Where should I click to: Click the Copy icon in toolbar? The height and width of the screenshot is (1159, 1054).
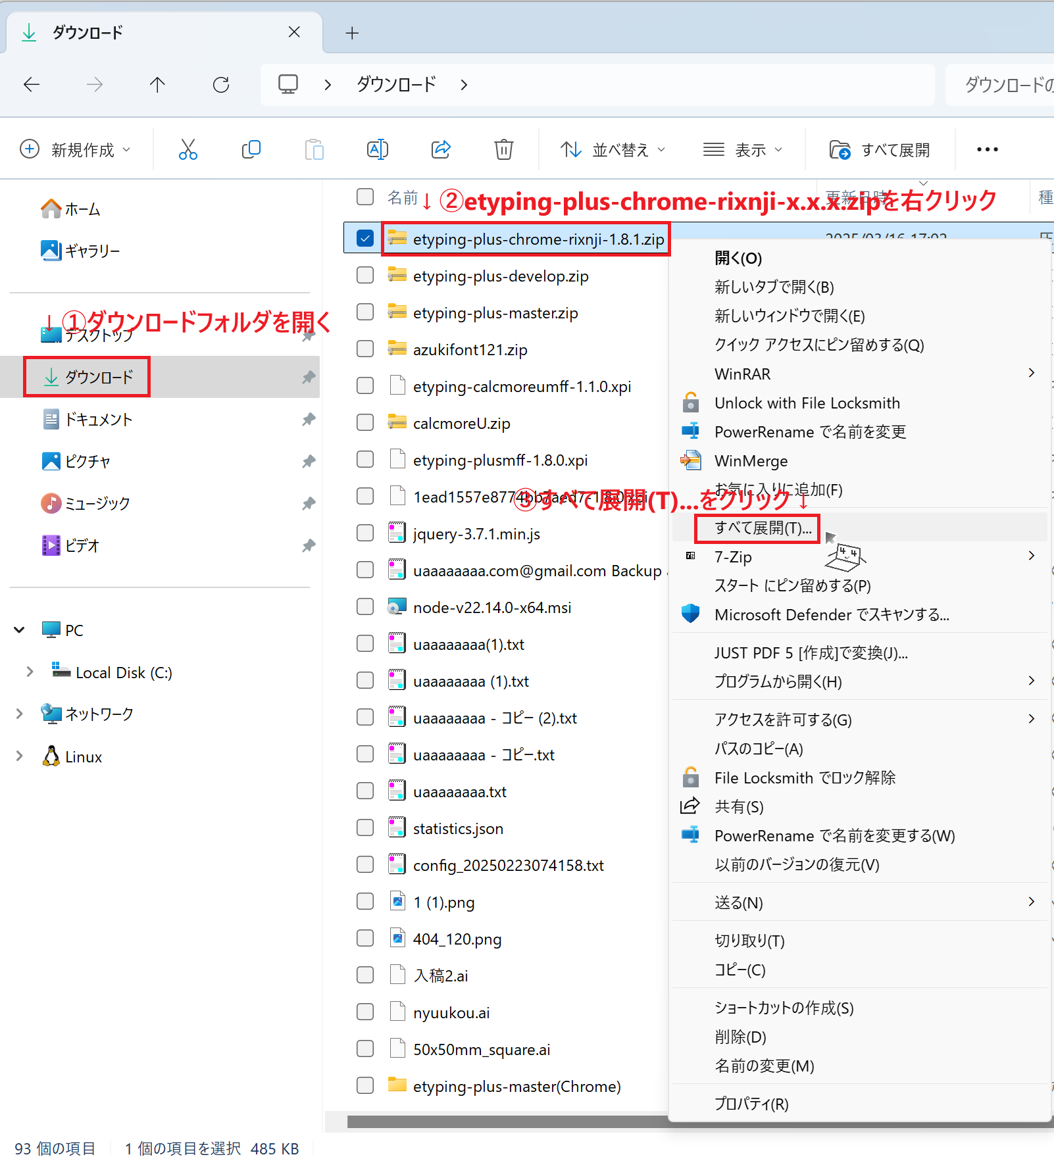(x=251, y=149)
